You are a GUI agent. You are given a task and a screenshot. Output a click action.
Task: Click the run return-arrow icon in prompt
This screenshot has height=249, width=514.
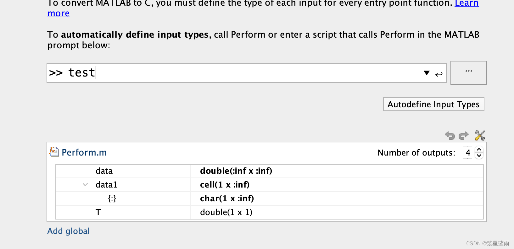[439, 74]
